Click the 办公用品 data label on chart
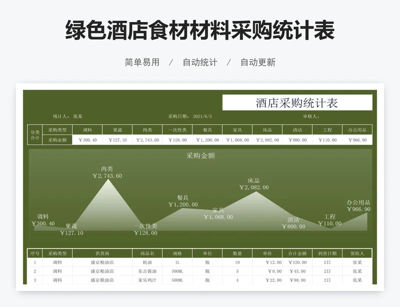The image size is (400, 307). pyautogui.click(x=358, y=206)
